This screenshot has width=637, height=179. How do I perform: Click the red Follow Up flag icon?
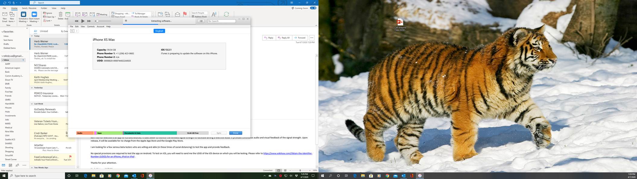185,14
